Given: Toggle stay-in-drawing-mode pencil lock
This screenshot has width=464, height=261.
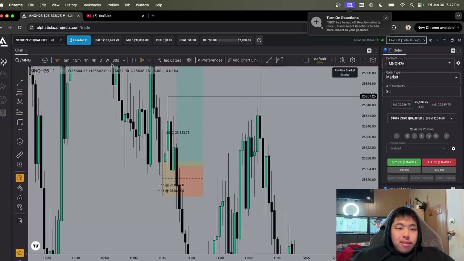Looking at the screenshot, I should point(20,188).
